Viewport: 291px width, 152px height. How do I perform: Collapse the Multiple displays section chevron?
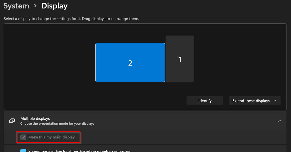point(279,121)
